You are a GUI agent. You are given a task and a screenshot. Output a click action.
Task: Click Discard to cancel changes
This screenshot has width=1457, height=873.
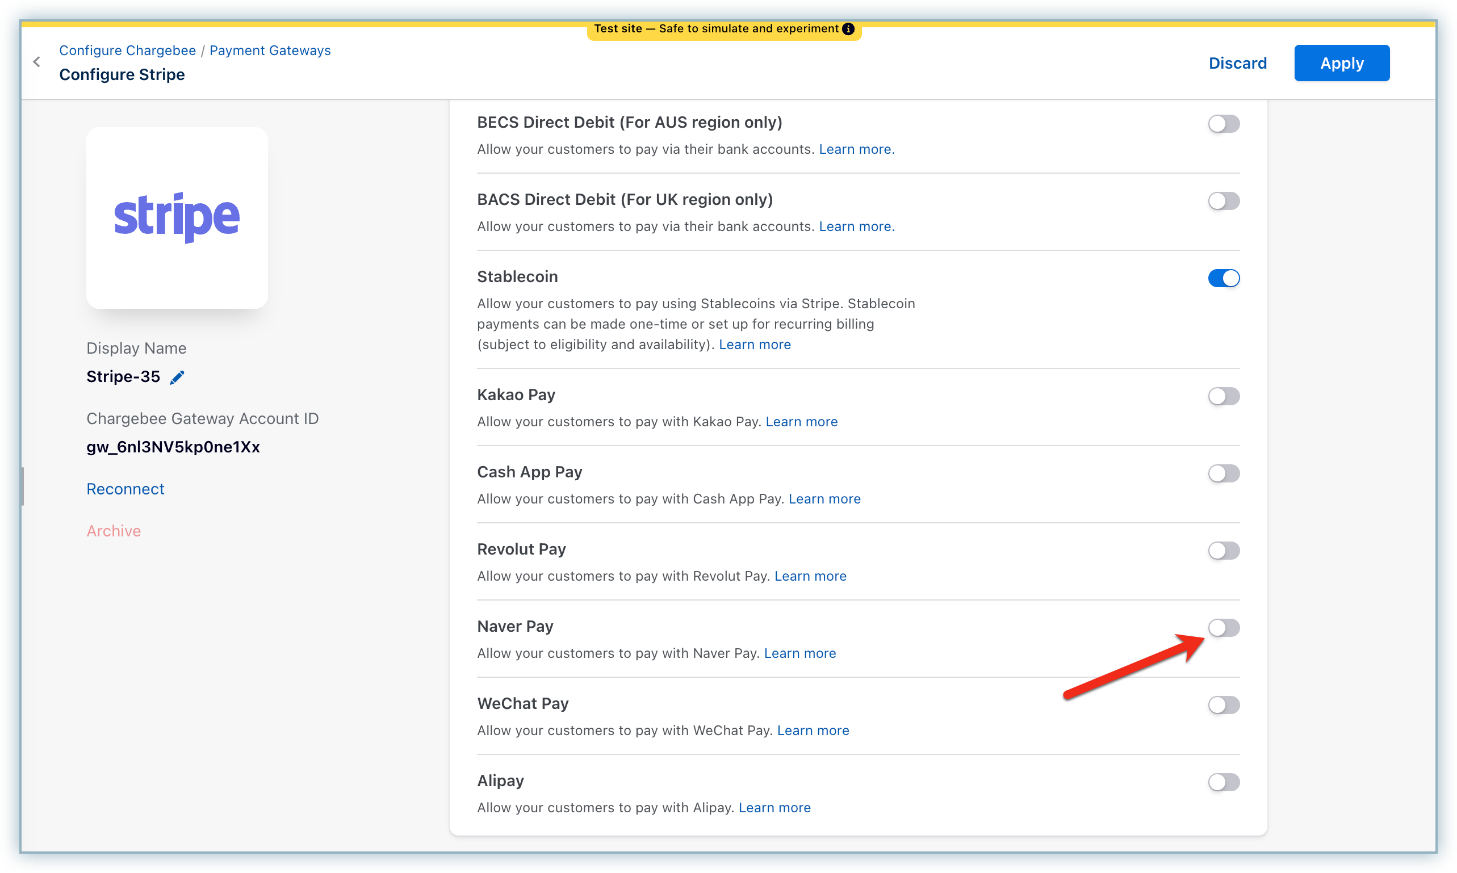pyautogui.click(x=1237, y=63)
